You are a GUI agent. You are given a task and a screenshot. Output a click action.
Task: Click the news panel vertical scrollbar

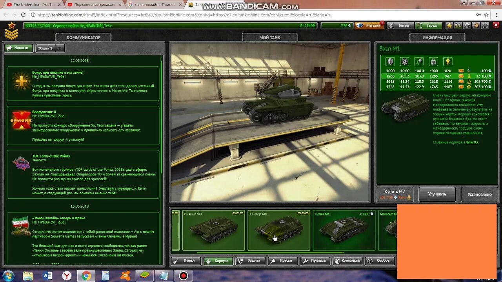(161, 117)
